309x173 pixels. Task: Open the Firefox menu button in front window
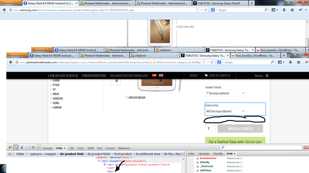17,54
